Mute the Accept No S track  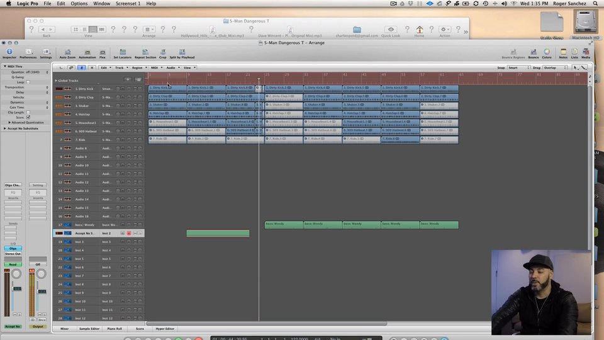[135, 233]
